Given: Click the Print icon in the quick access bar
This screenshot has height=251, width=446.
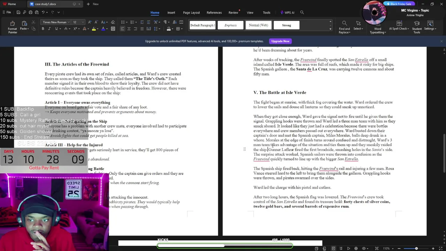Looking at the screenshot, I should point(31,12).
